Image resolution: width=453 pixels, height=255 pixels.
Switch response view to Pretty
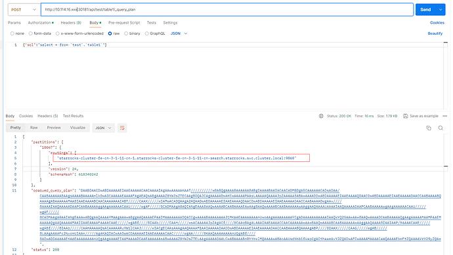click(x=16, y=128)
